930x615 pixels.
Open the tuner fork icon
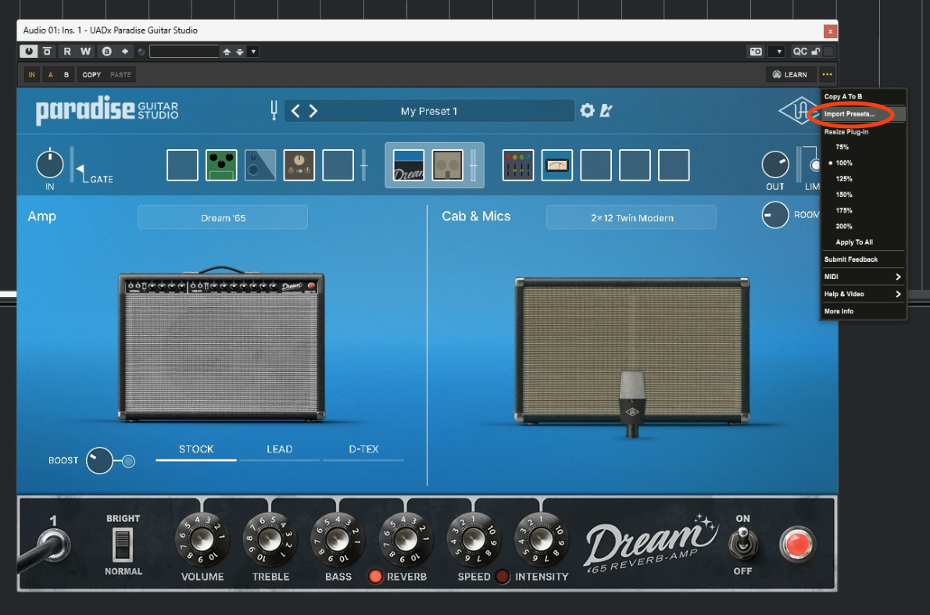tap(273, 111)
